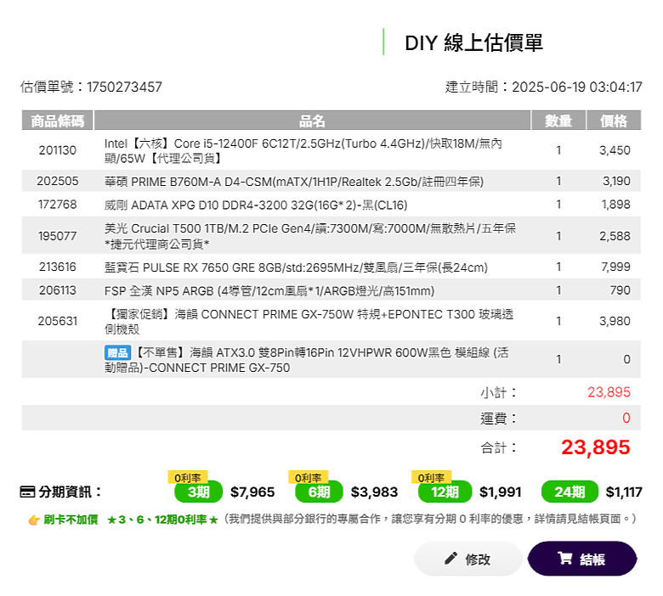
Task: Click the quantity 1 in the 贈品 row
Action: point(558,360)
